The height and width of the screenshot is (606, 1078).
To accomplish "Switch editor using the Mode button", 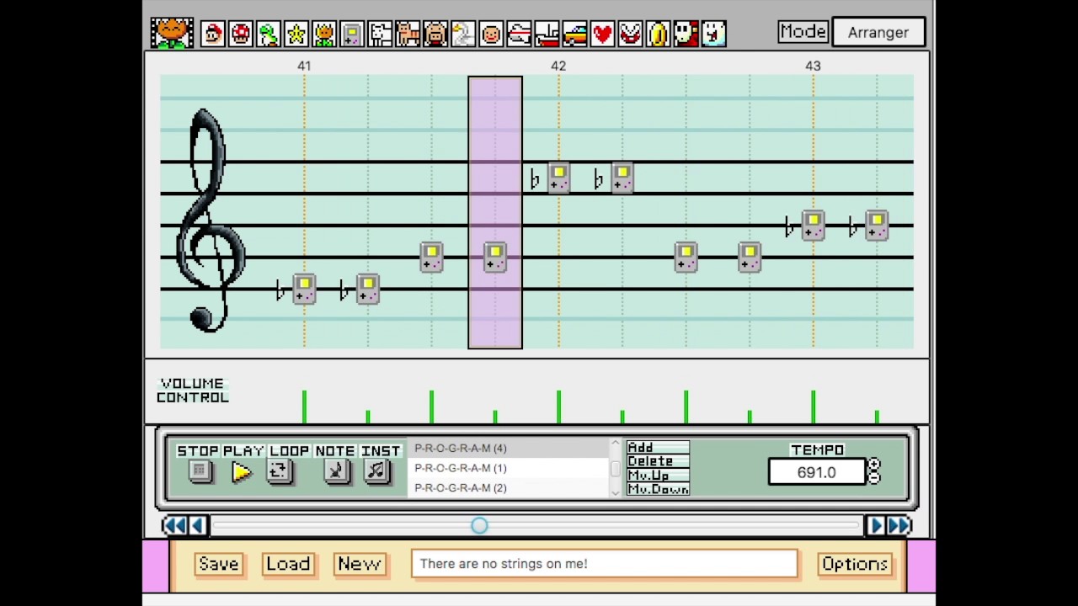I will [803, 32].
